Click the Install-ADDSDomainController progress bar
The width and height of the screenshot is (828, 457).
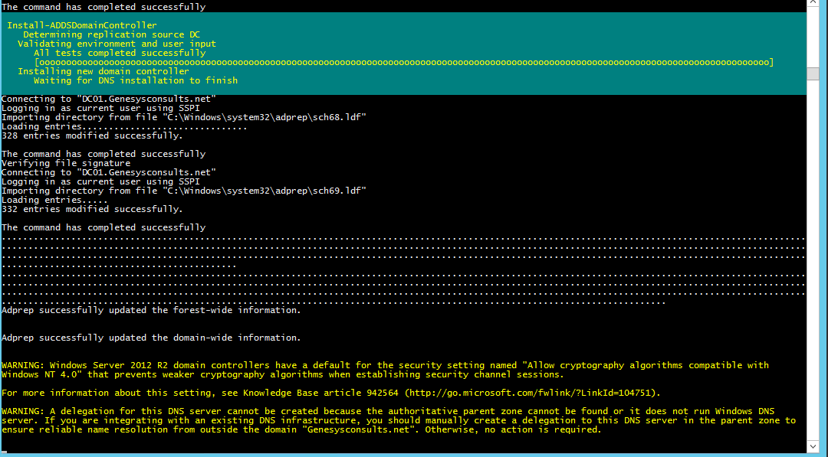403,62
